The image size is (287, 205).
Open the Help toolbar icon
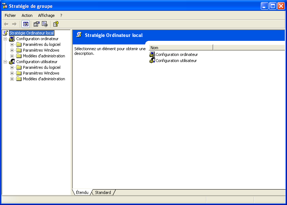tap(56, 24)
